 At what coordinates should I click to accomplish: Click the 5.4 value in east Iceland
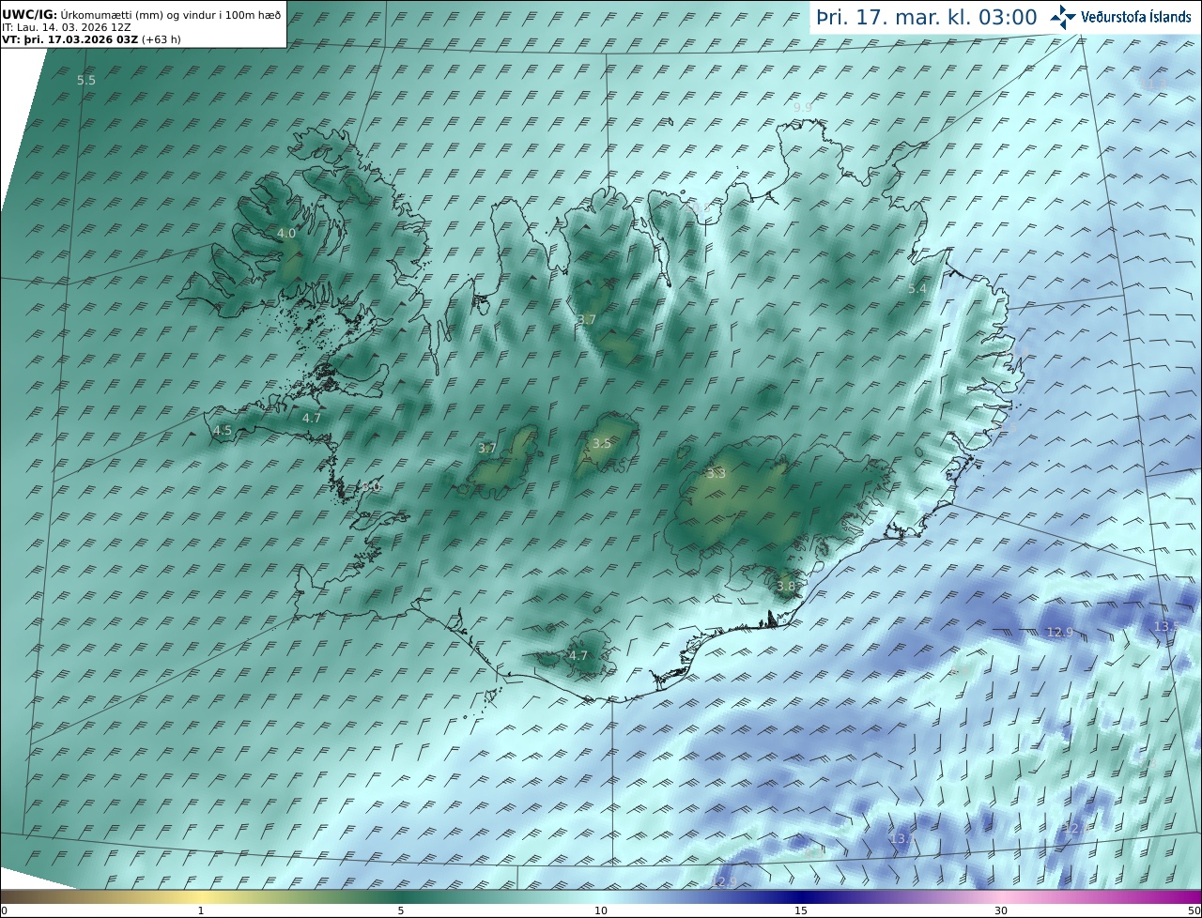point(917,289)
